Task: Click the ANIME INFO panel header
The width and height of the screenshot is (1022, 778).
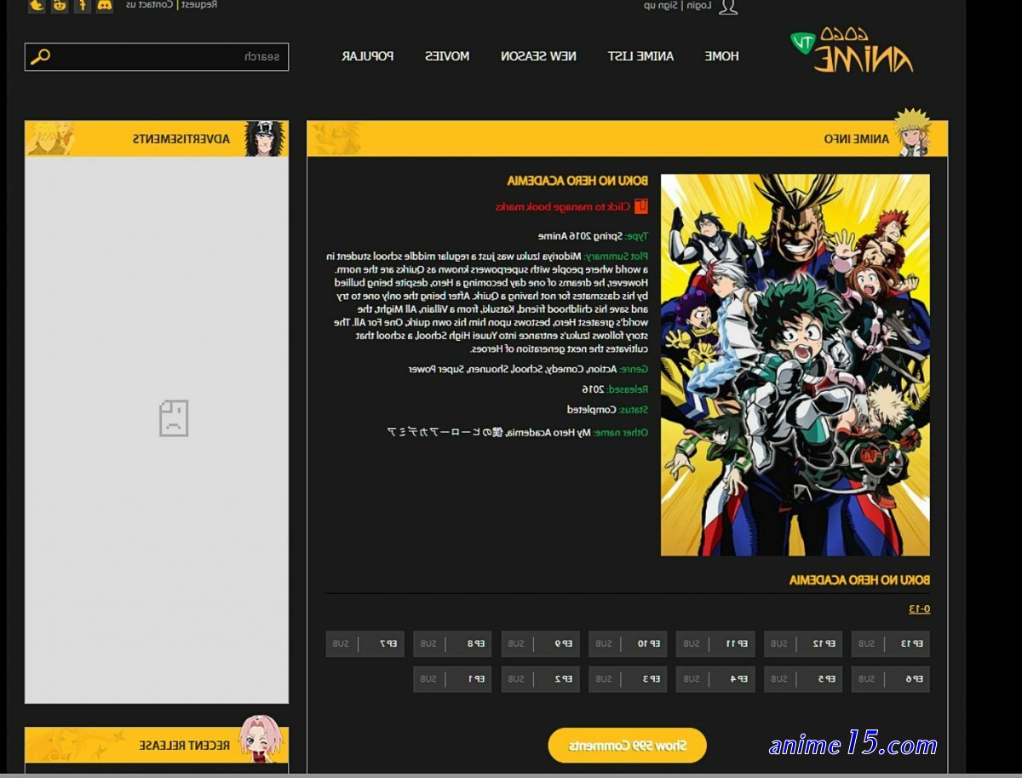Action: [627, 138]
